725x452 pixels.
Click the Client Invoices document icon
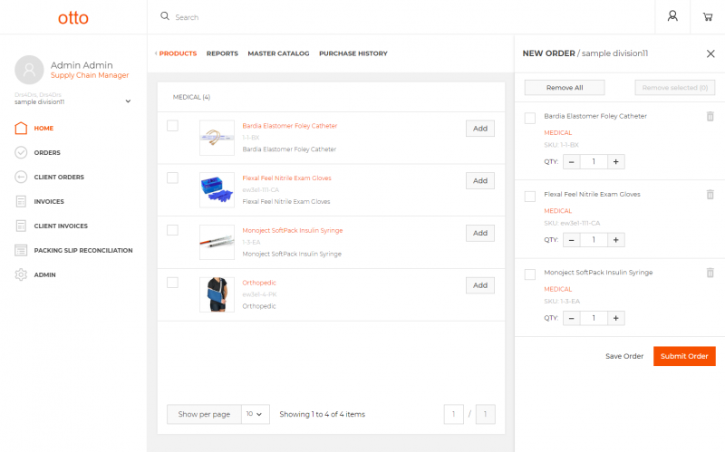[21, 226]
